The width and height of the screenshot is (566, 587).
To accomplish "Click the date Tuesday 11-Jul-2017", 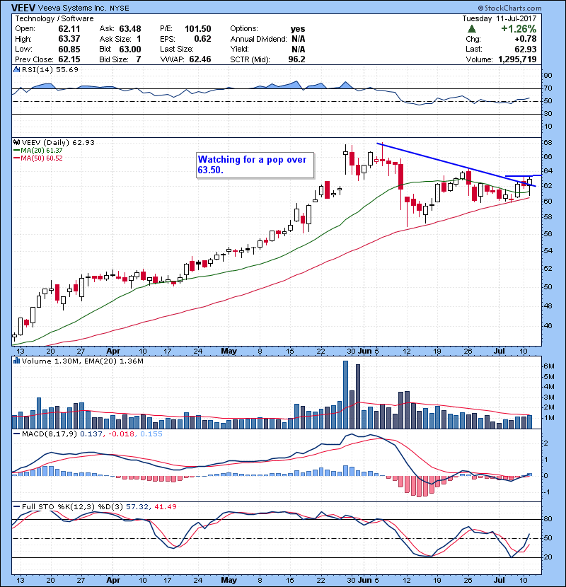I will (499, 18).
